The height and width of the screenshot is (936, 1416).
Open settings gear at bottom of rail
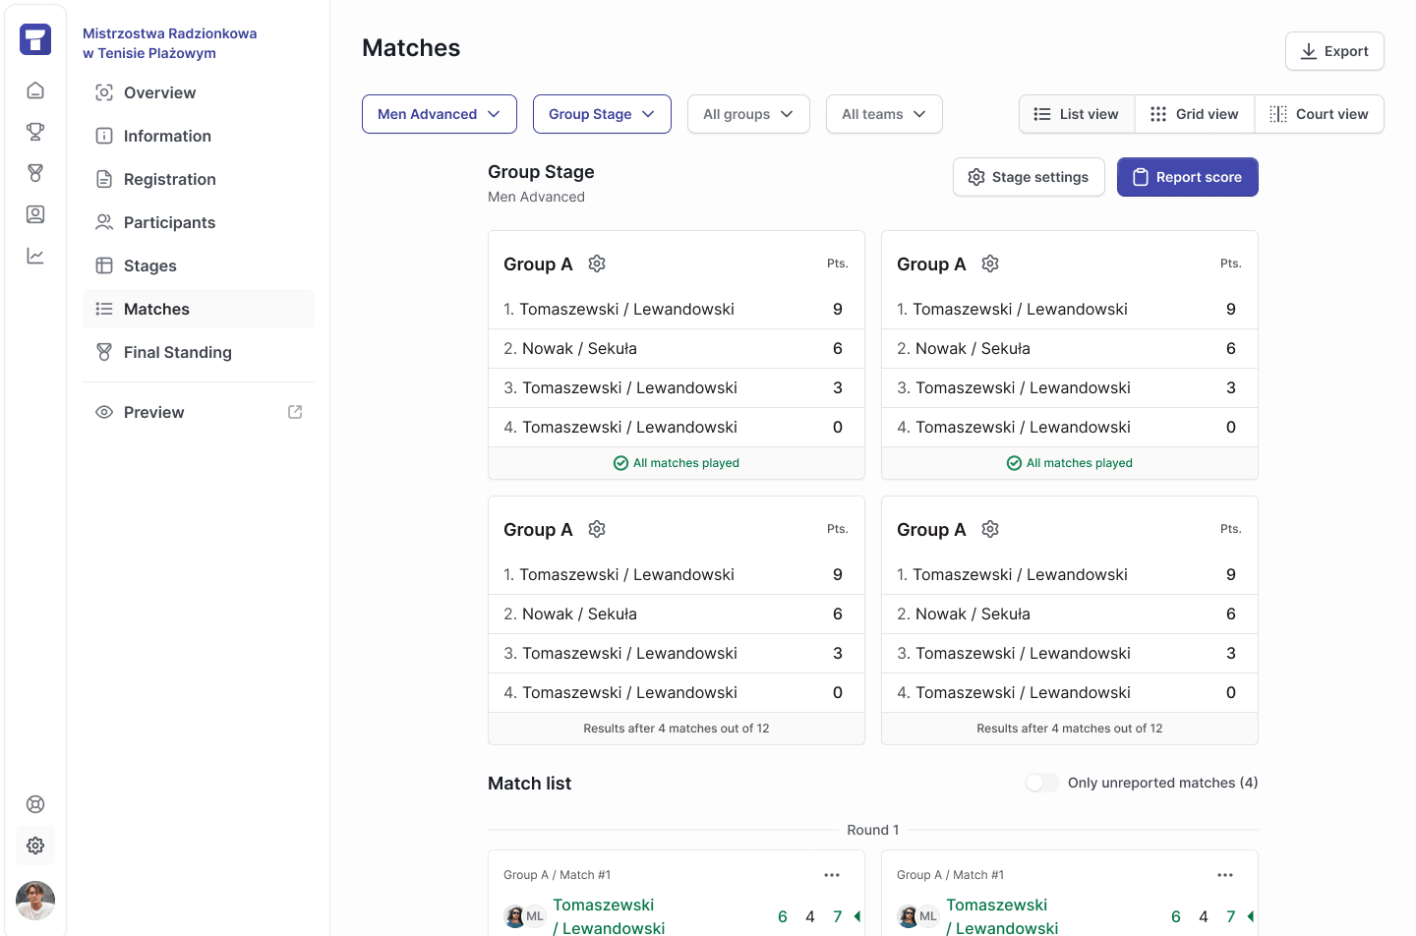[x=35, y=846]
